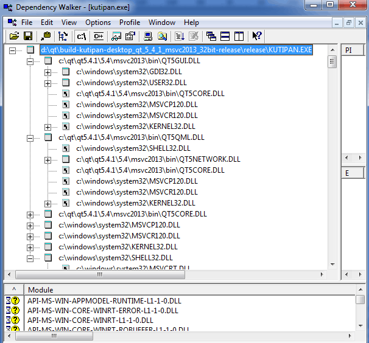The width and height of the screenshot is (369, 343).
Task: Toggle the Auto Expand tree icon
Action: pyautogui.click(x=63, y=36)
